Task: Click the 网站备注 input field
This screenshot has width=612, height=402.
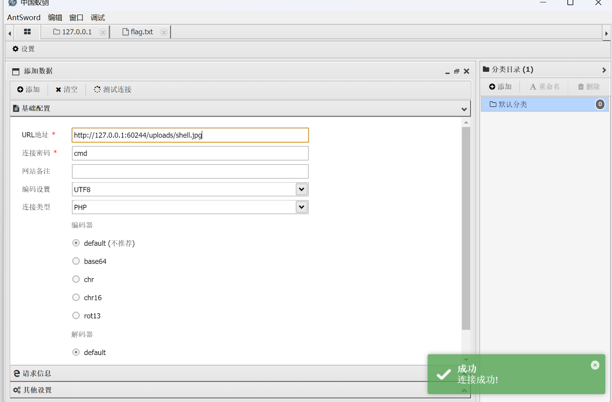Action: 190,171
